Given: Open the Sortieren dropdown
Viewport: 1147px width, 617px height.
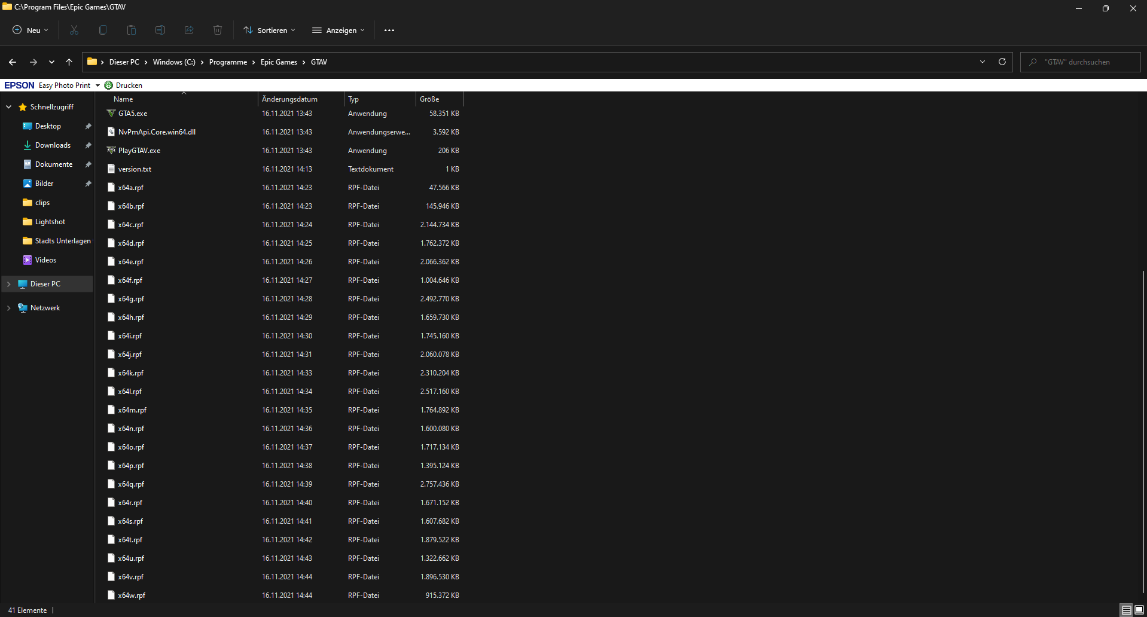Looking at the screenshot, I should (x=270, y=30).
